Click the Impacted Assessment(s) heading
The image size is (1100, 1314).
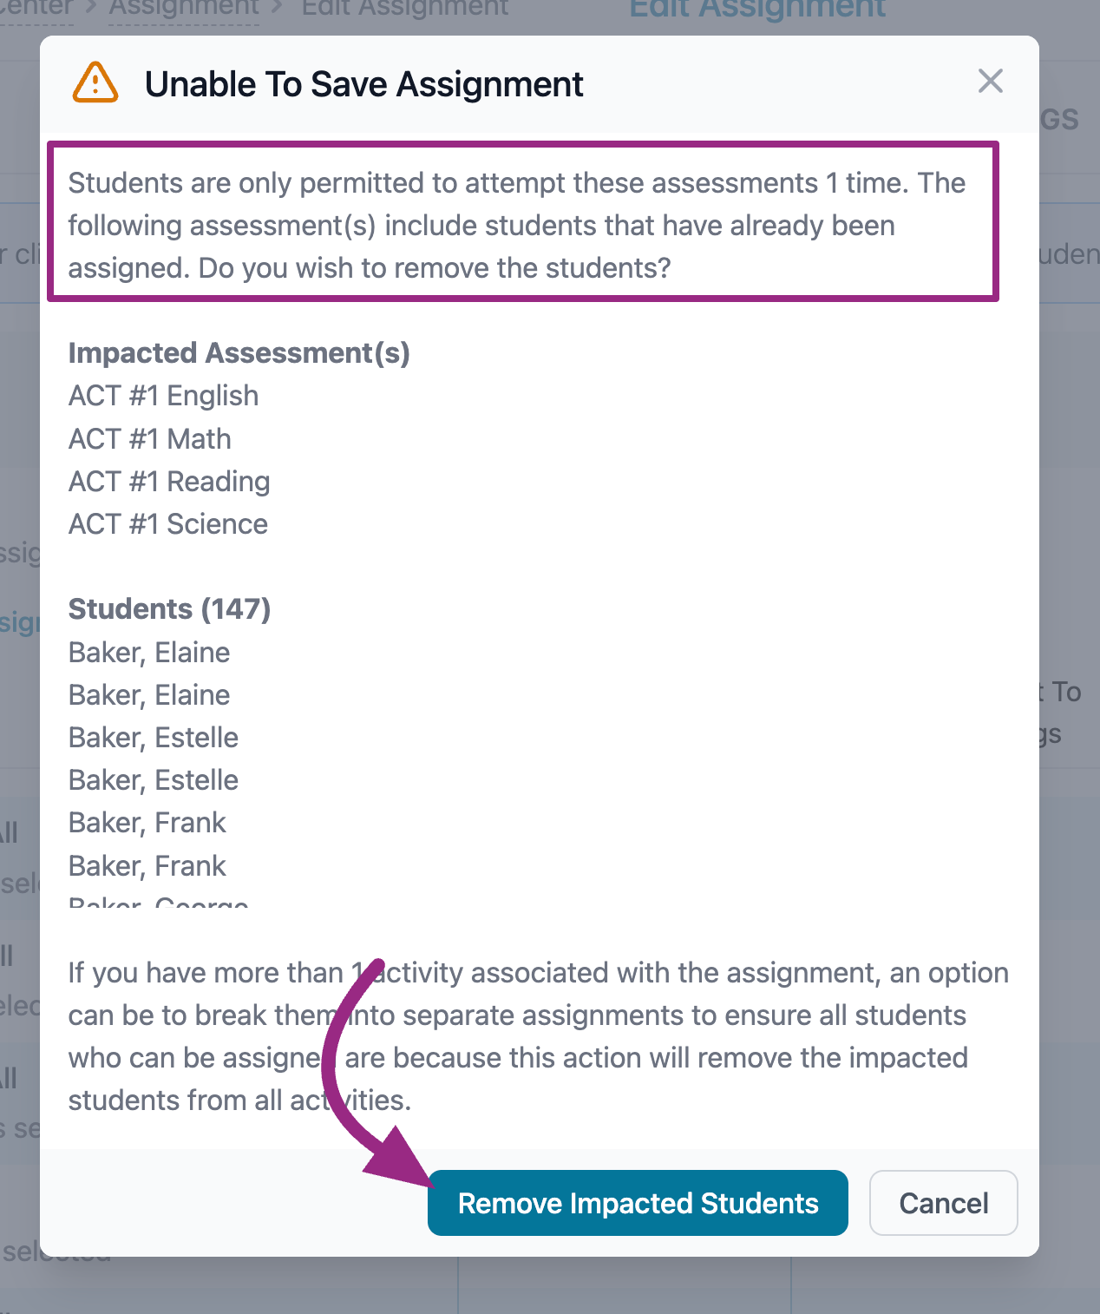[x=239, y=353]
